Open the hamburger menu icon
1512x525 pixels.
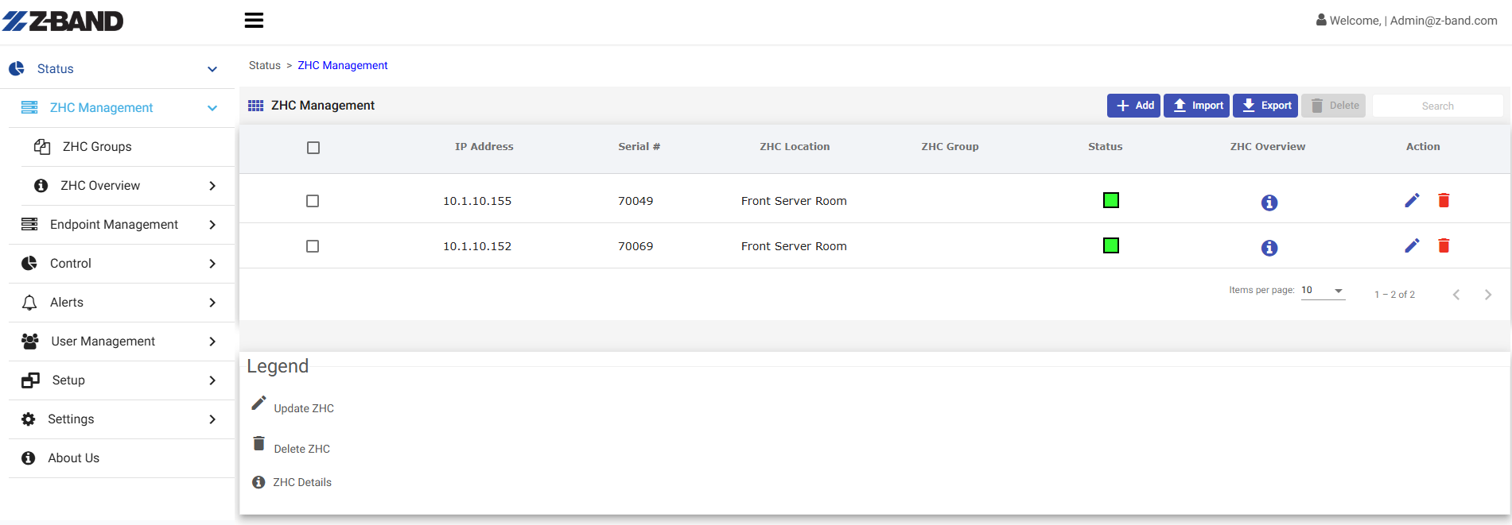[254, 21]
